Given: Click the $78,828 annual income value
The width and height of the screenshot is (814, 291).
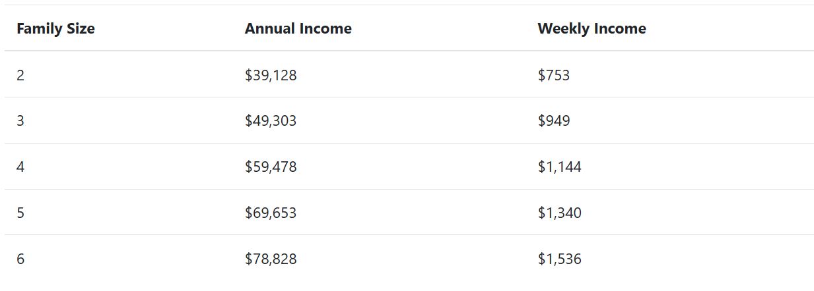Looking at the screenshot, I should (x=271, y=259).
